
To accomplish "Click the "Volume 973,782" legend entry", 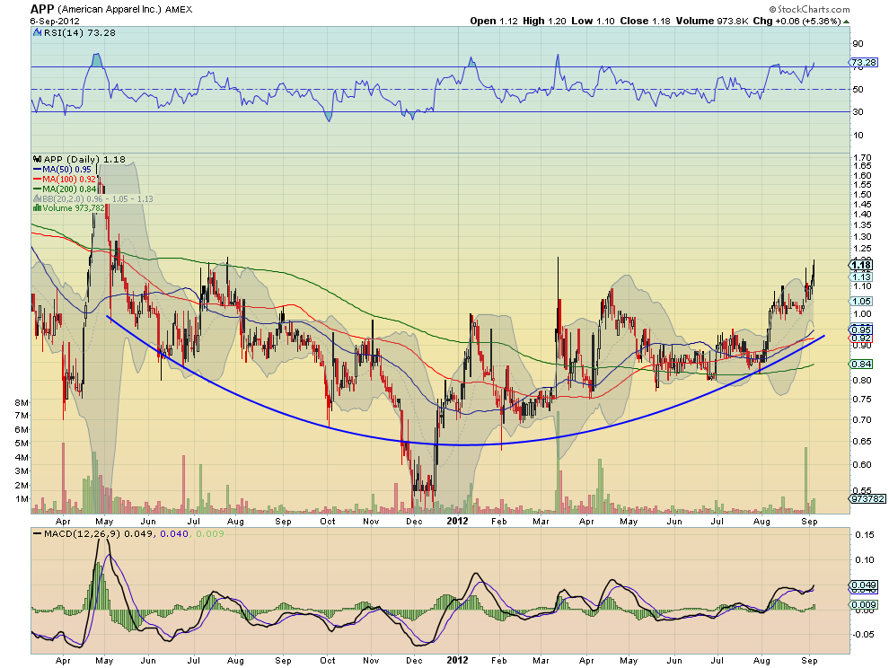I will (x=74, y=208).
